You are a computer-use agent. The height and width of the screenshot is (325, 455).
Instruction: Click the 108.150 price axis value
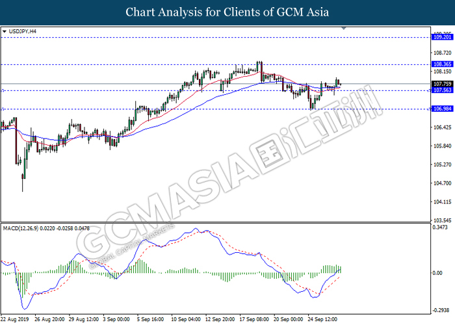click(x=443, y=71)
